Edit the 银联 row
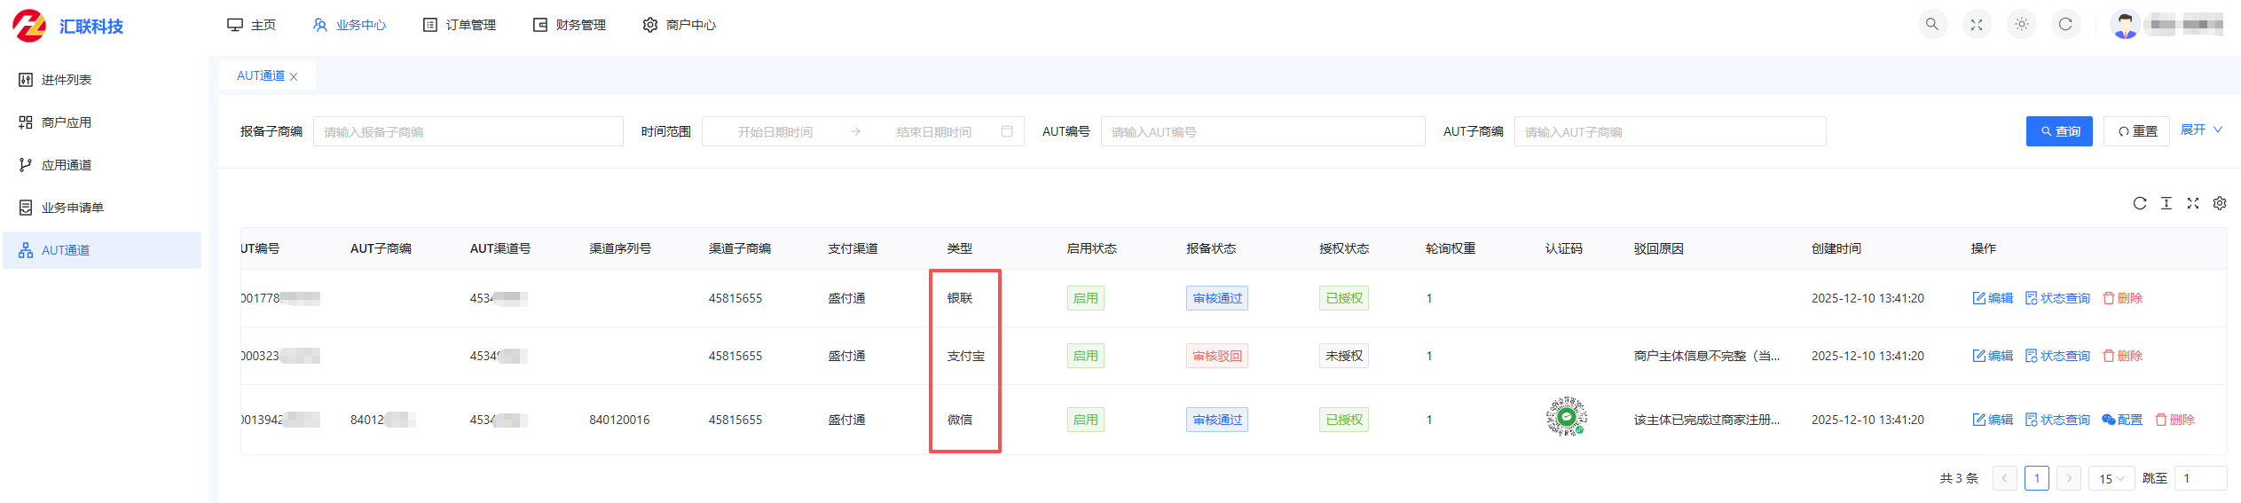This screenshot has height=503, width=2241. 1993,298
